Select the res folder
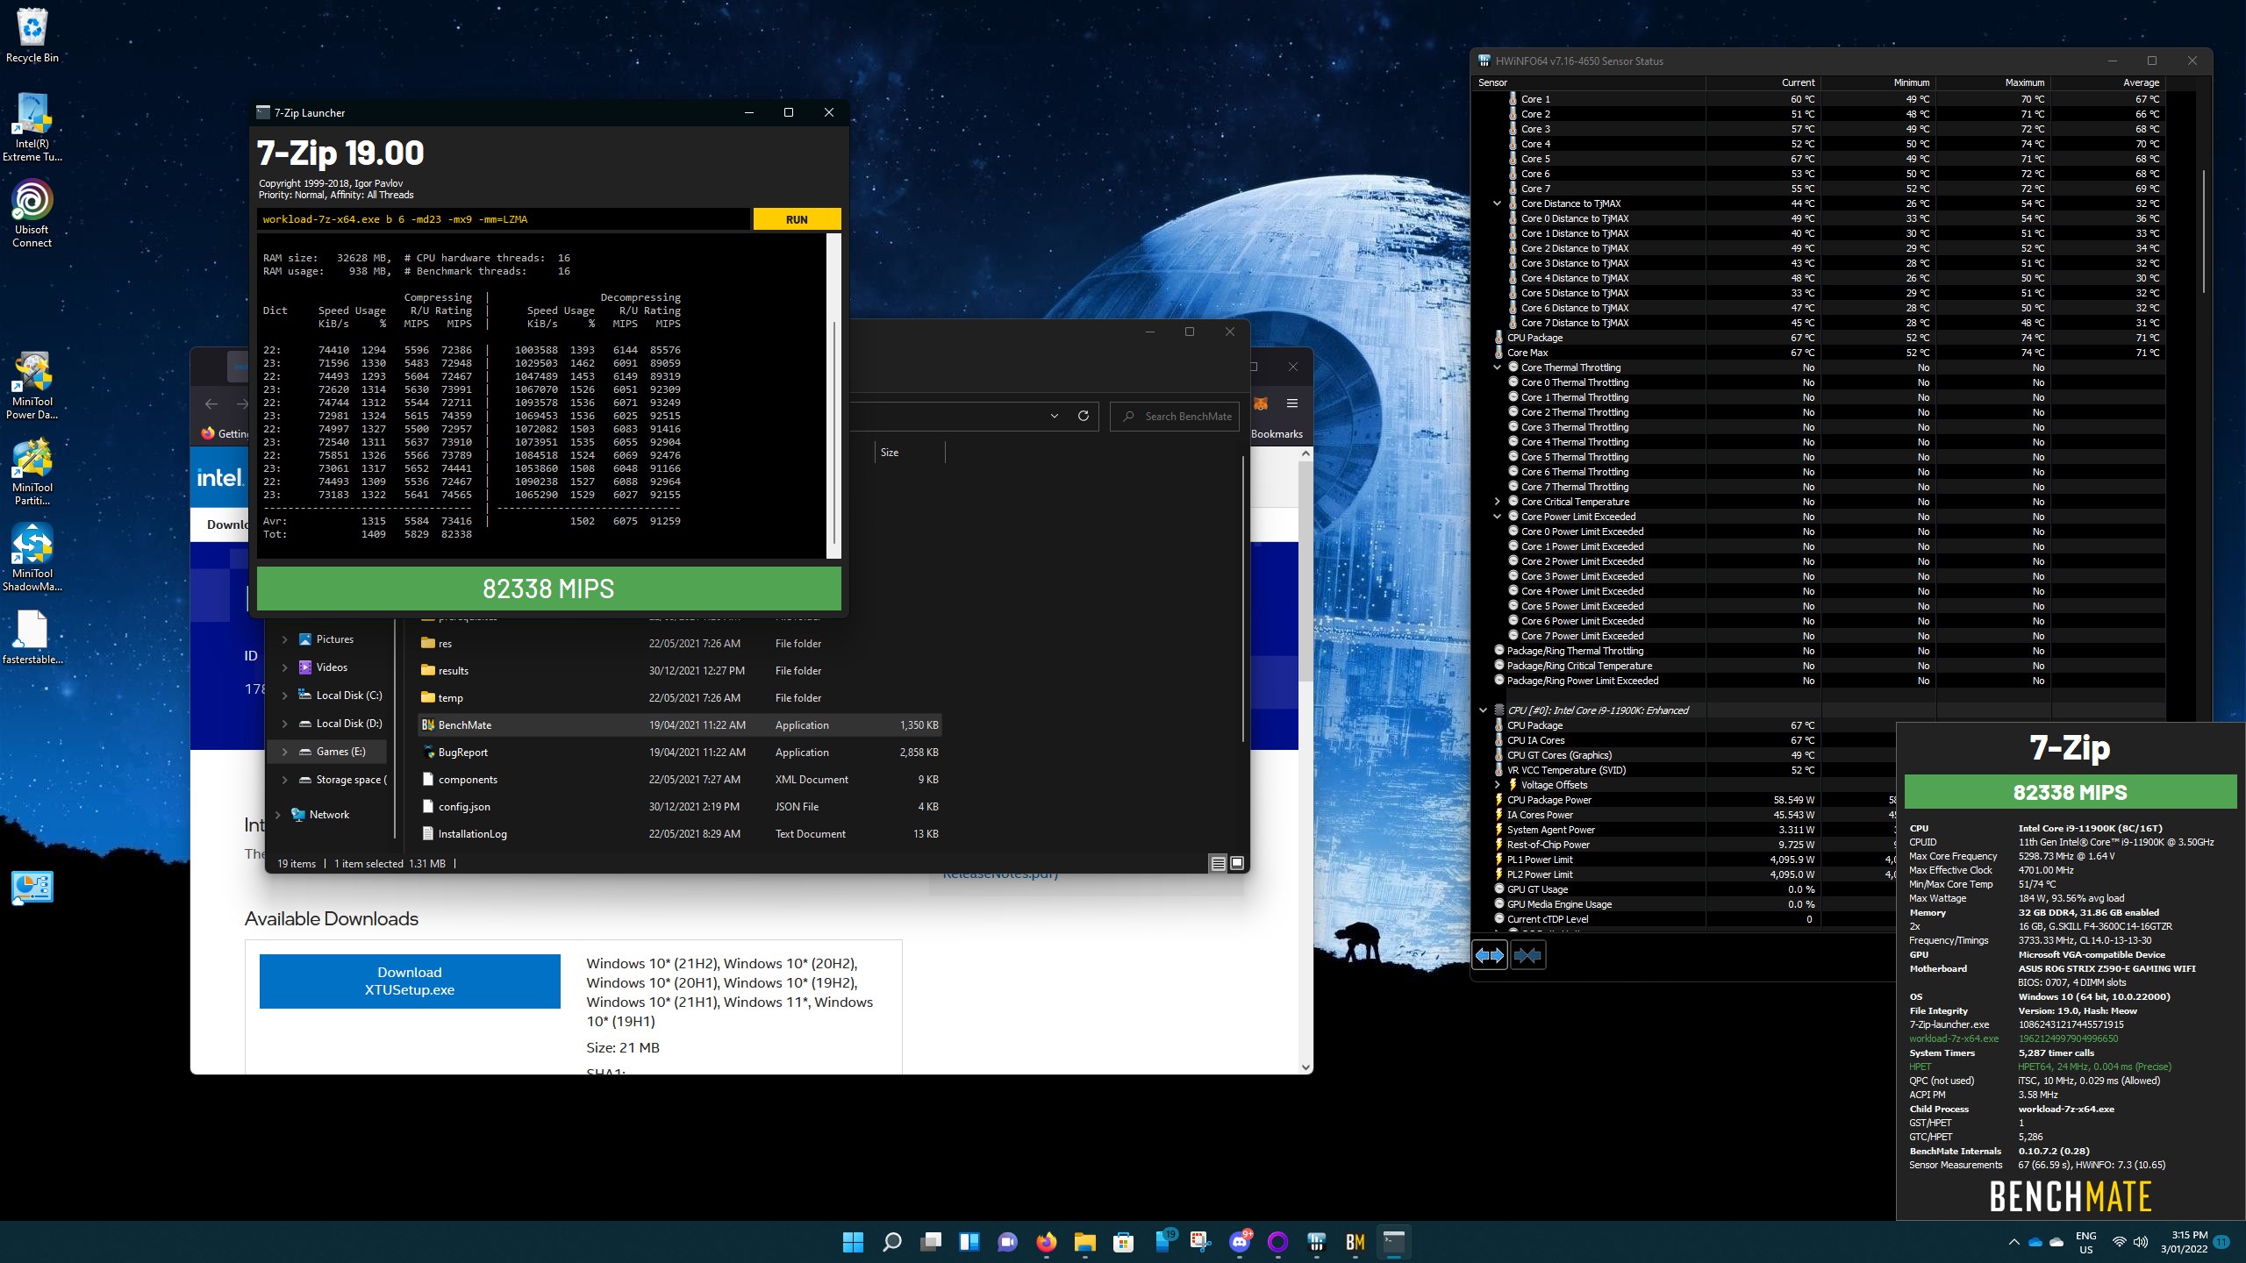Screen dimensions: 2246x1263 click(x=679, y=644)
